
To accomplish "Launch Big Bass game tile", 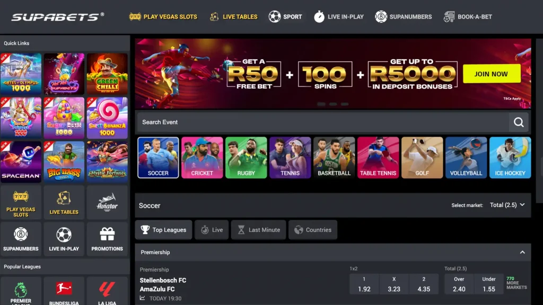I will pyautogui.click(x=64, y=162).
